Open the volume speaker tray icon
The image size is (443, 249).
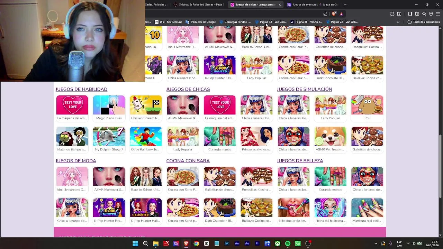(x=413, y=243)
